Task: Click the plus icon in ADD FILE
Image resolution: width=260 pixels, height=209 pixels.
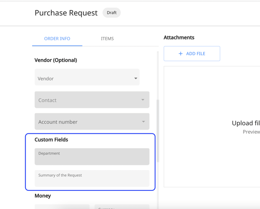Action: coord(181,54)
